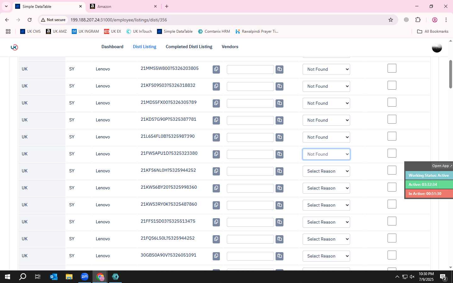Reload the page
This screenshot has width=453, height=283.
tap(30, 20)
